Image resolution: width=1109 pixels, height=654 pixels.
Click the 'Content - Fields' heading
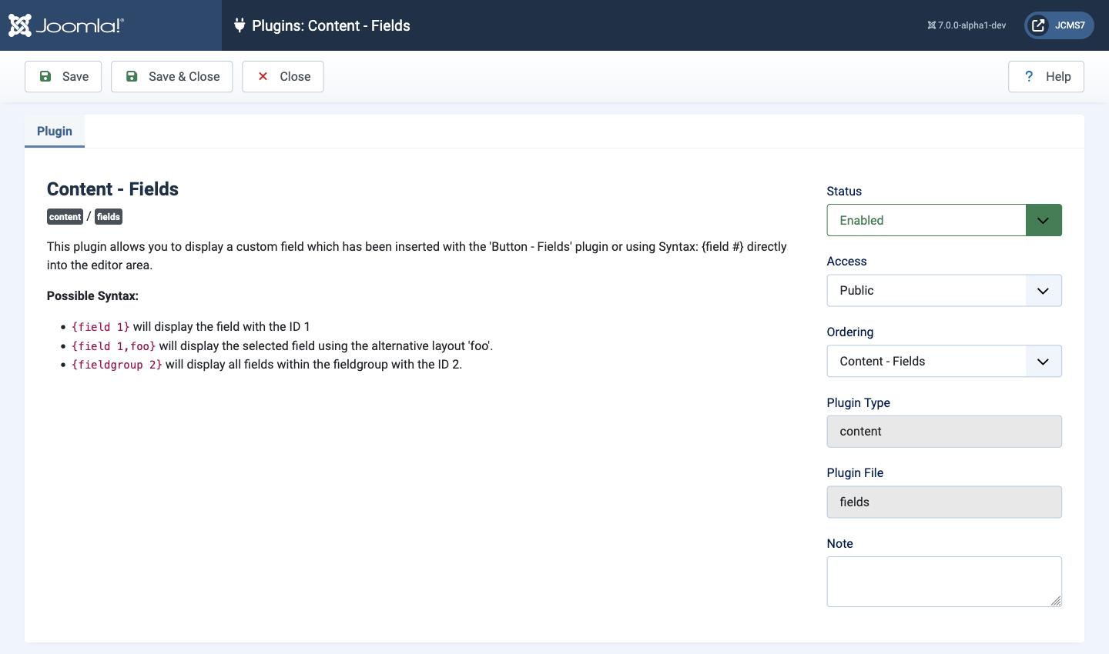click(112, 189)
